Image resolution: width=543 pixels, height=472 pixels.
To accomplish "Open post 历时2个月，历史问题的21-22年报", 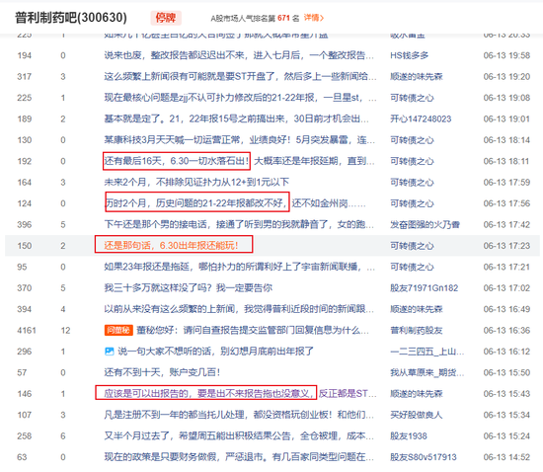I will (235, 203).
